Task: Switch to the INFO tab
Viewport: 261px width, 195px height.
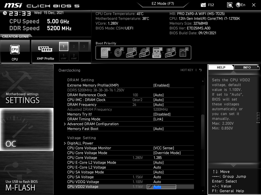Action: pos(247,67)
